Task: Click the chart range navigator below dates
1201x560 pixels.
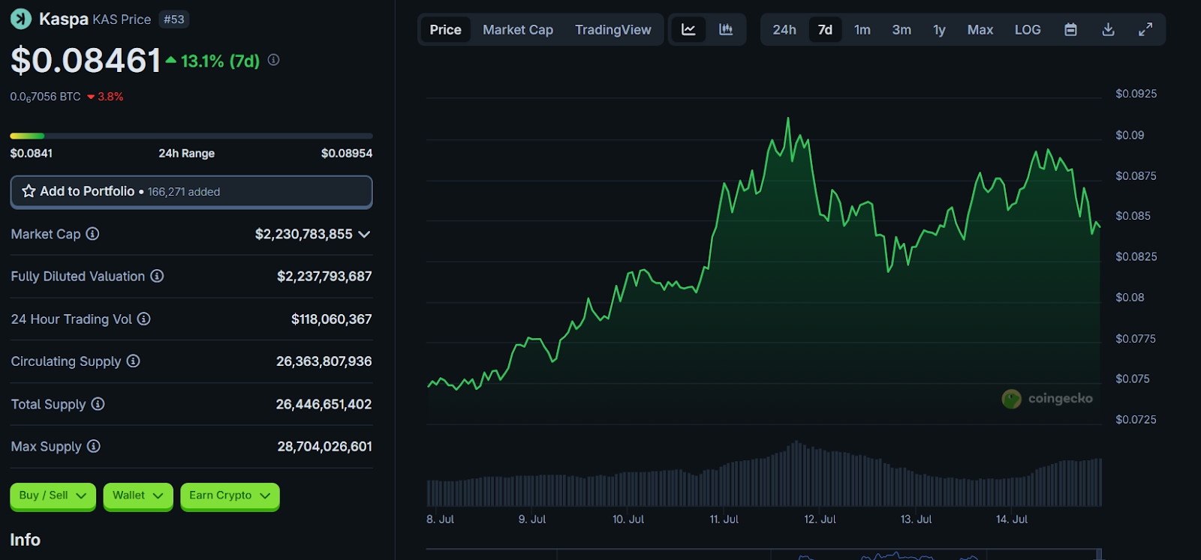Action: (763, 554)
